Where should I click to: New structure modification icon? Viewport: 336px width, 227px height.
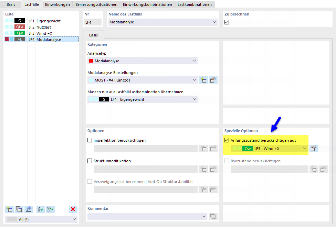point(203,169)
